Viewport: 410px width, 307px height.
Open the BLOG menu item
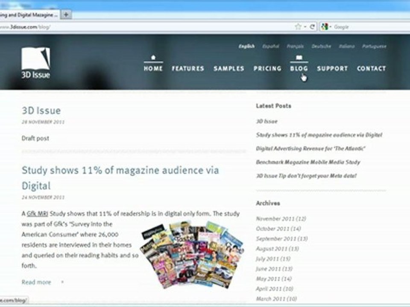(299, 68)
